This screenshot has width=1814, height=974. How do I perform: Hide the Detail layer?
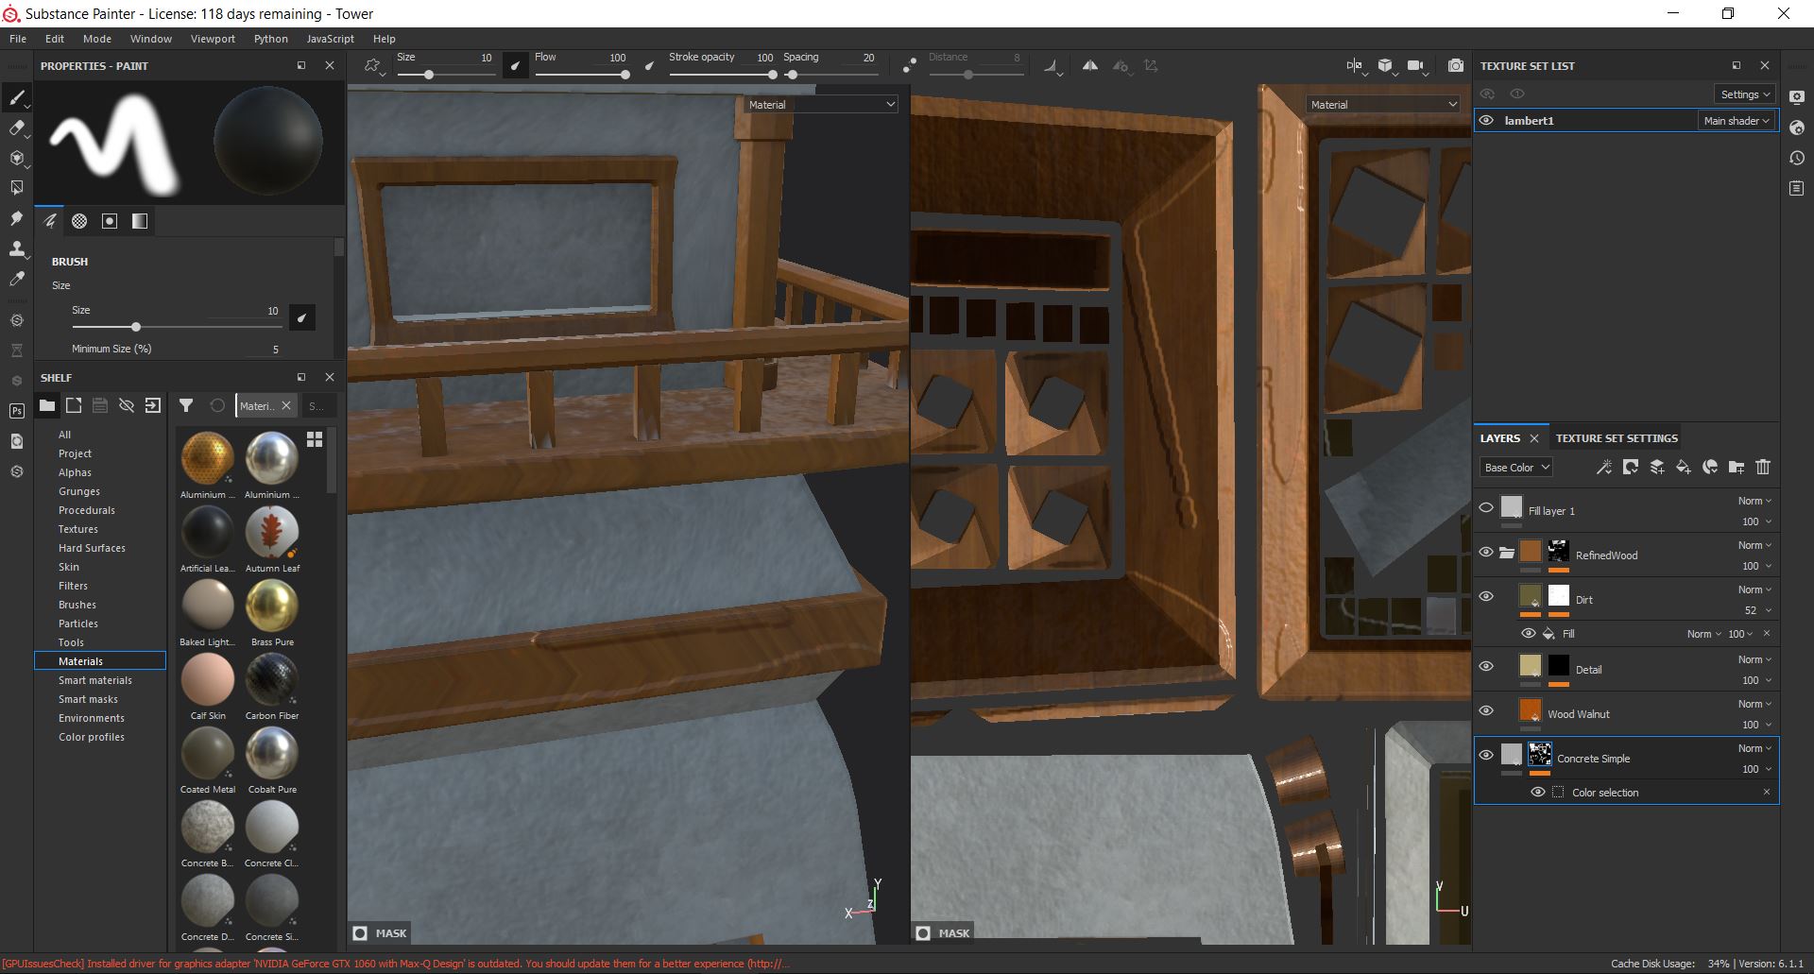click(1486, 667)
